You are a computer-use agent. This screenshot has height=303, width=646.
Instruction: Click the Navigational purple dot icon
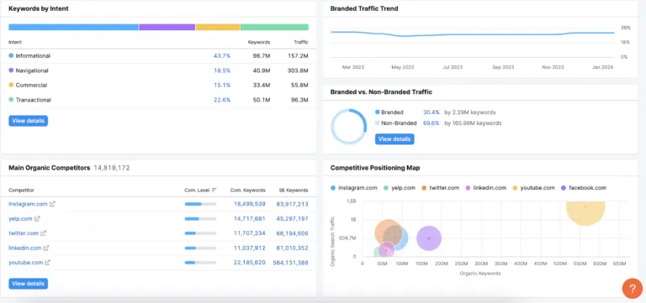click(x=11, y=71)
